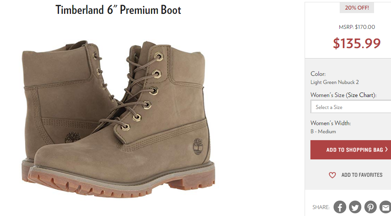Click the SHARE label
This screenshot has width=391, height=216.
[x=321, y=207]
